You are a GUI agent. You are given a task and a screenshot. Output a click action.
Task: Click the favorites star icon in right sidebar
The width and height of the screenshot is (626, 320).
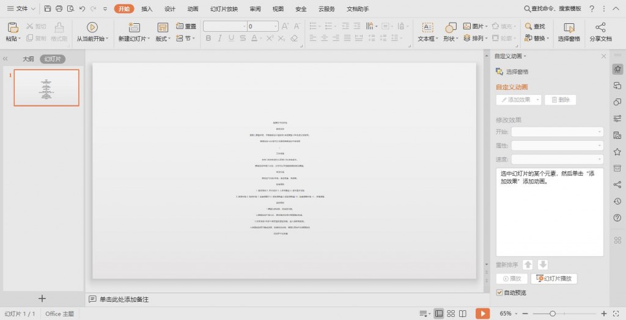coord(617,151)
